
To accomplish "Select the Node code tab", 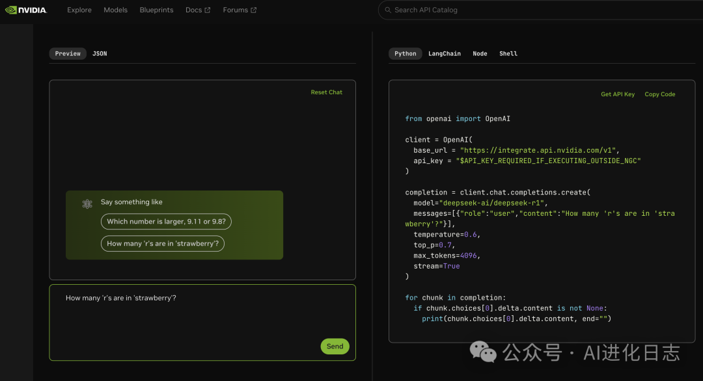I will point(480,54).
